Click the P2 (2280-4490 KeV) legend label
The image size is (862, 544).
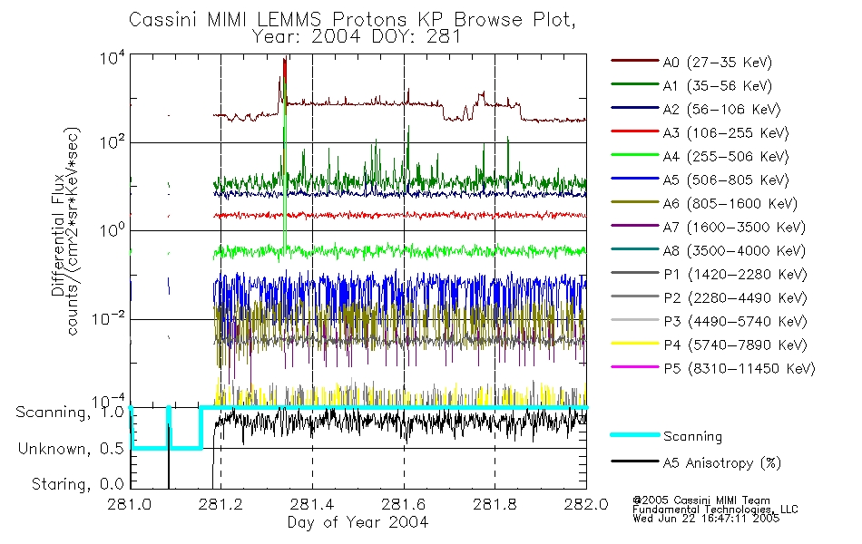pos(735,298)
